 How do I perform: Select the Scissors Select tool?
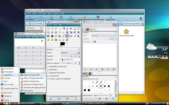67,29
